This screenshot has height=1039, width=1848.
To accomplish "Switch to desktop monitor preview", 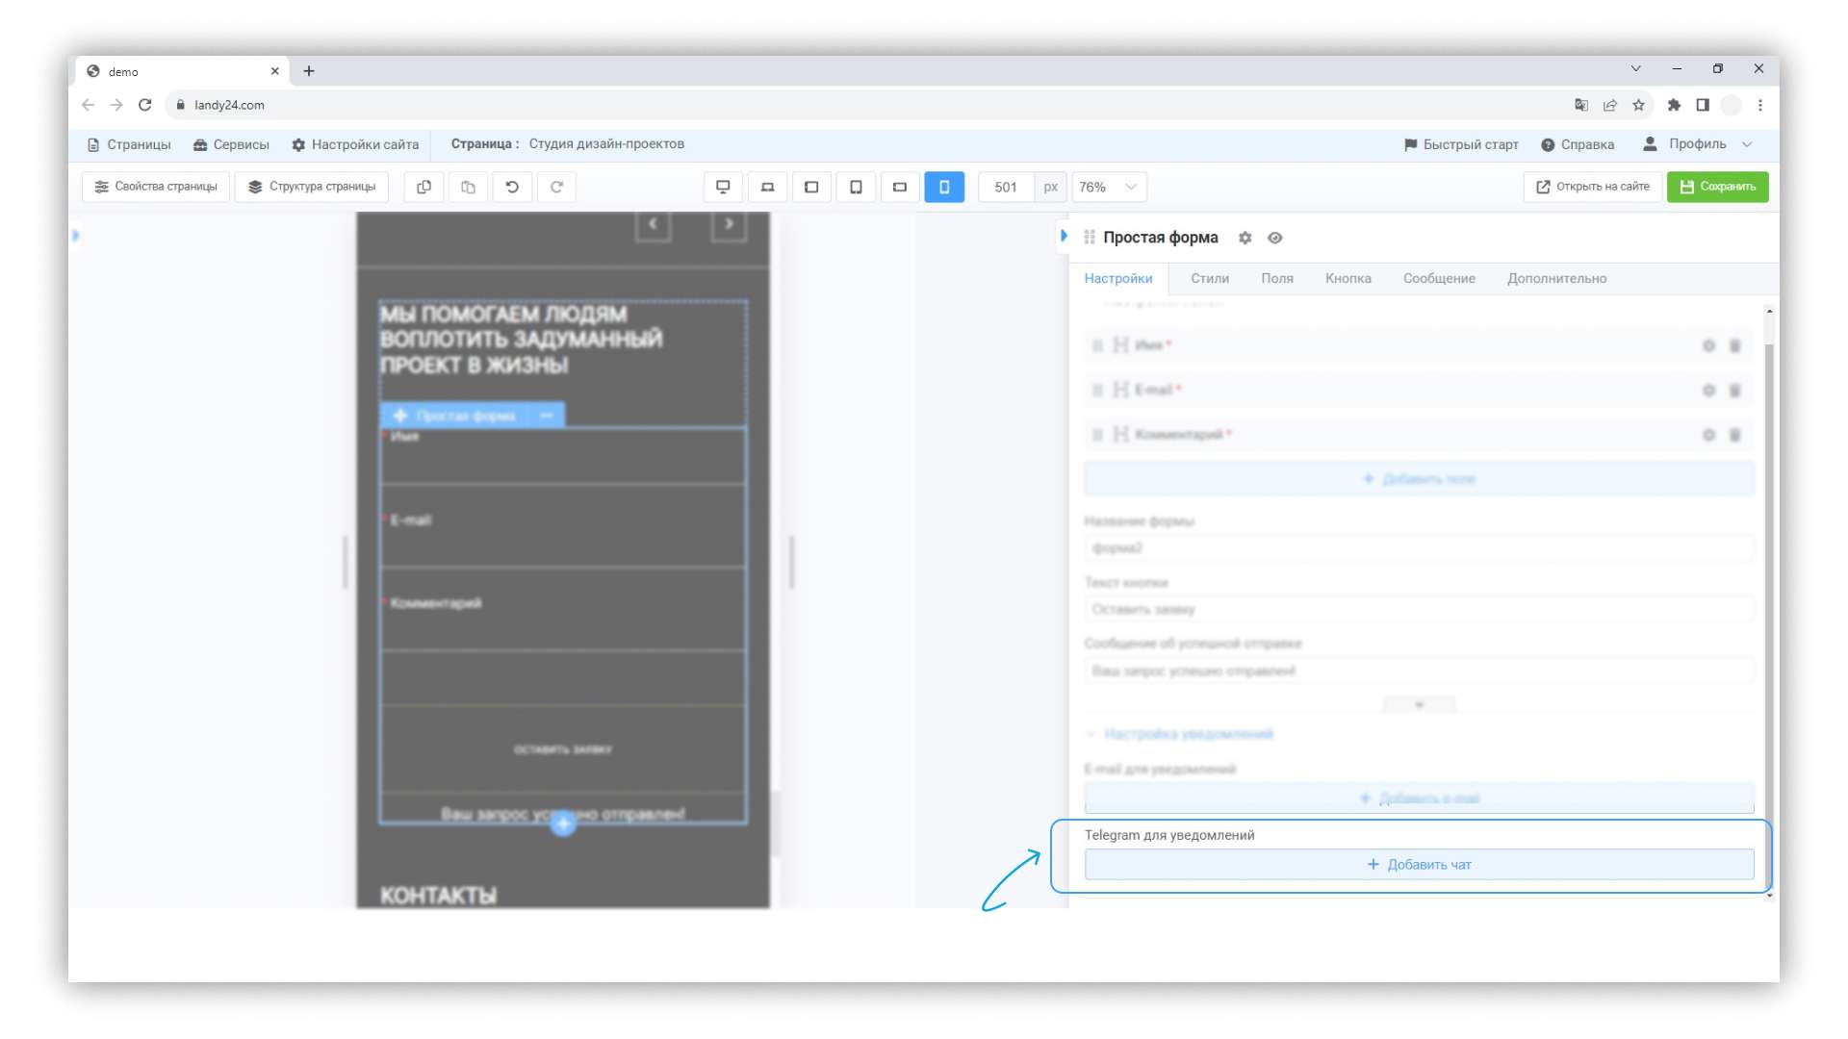I will click(723, 187).
